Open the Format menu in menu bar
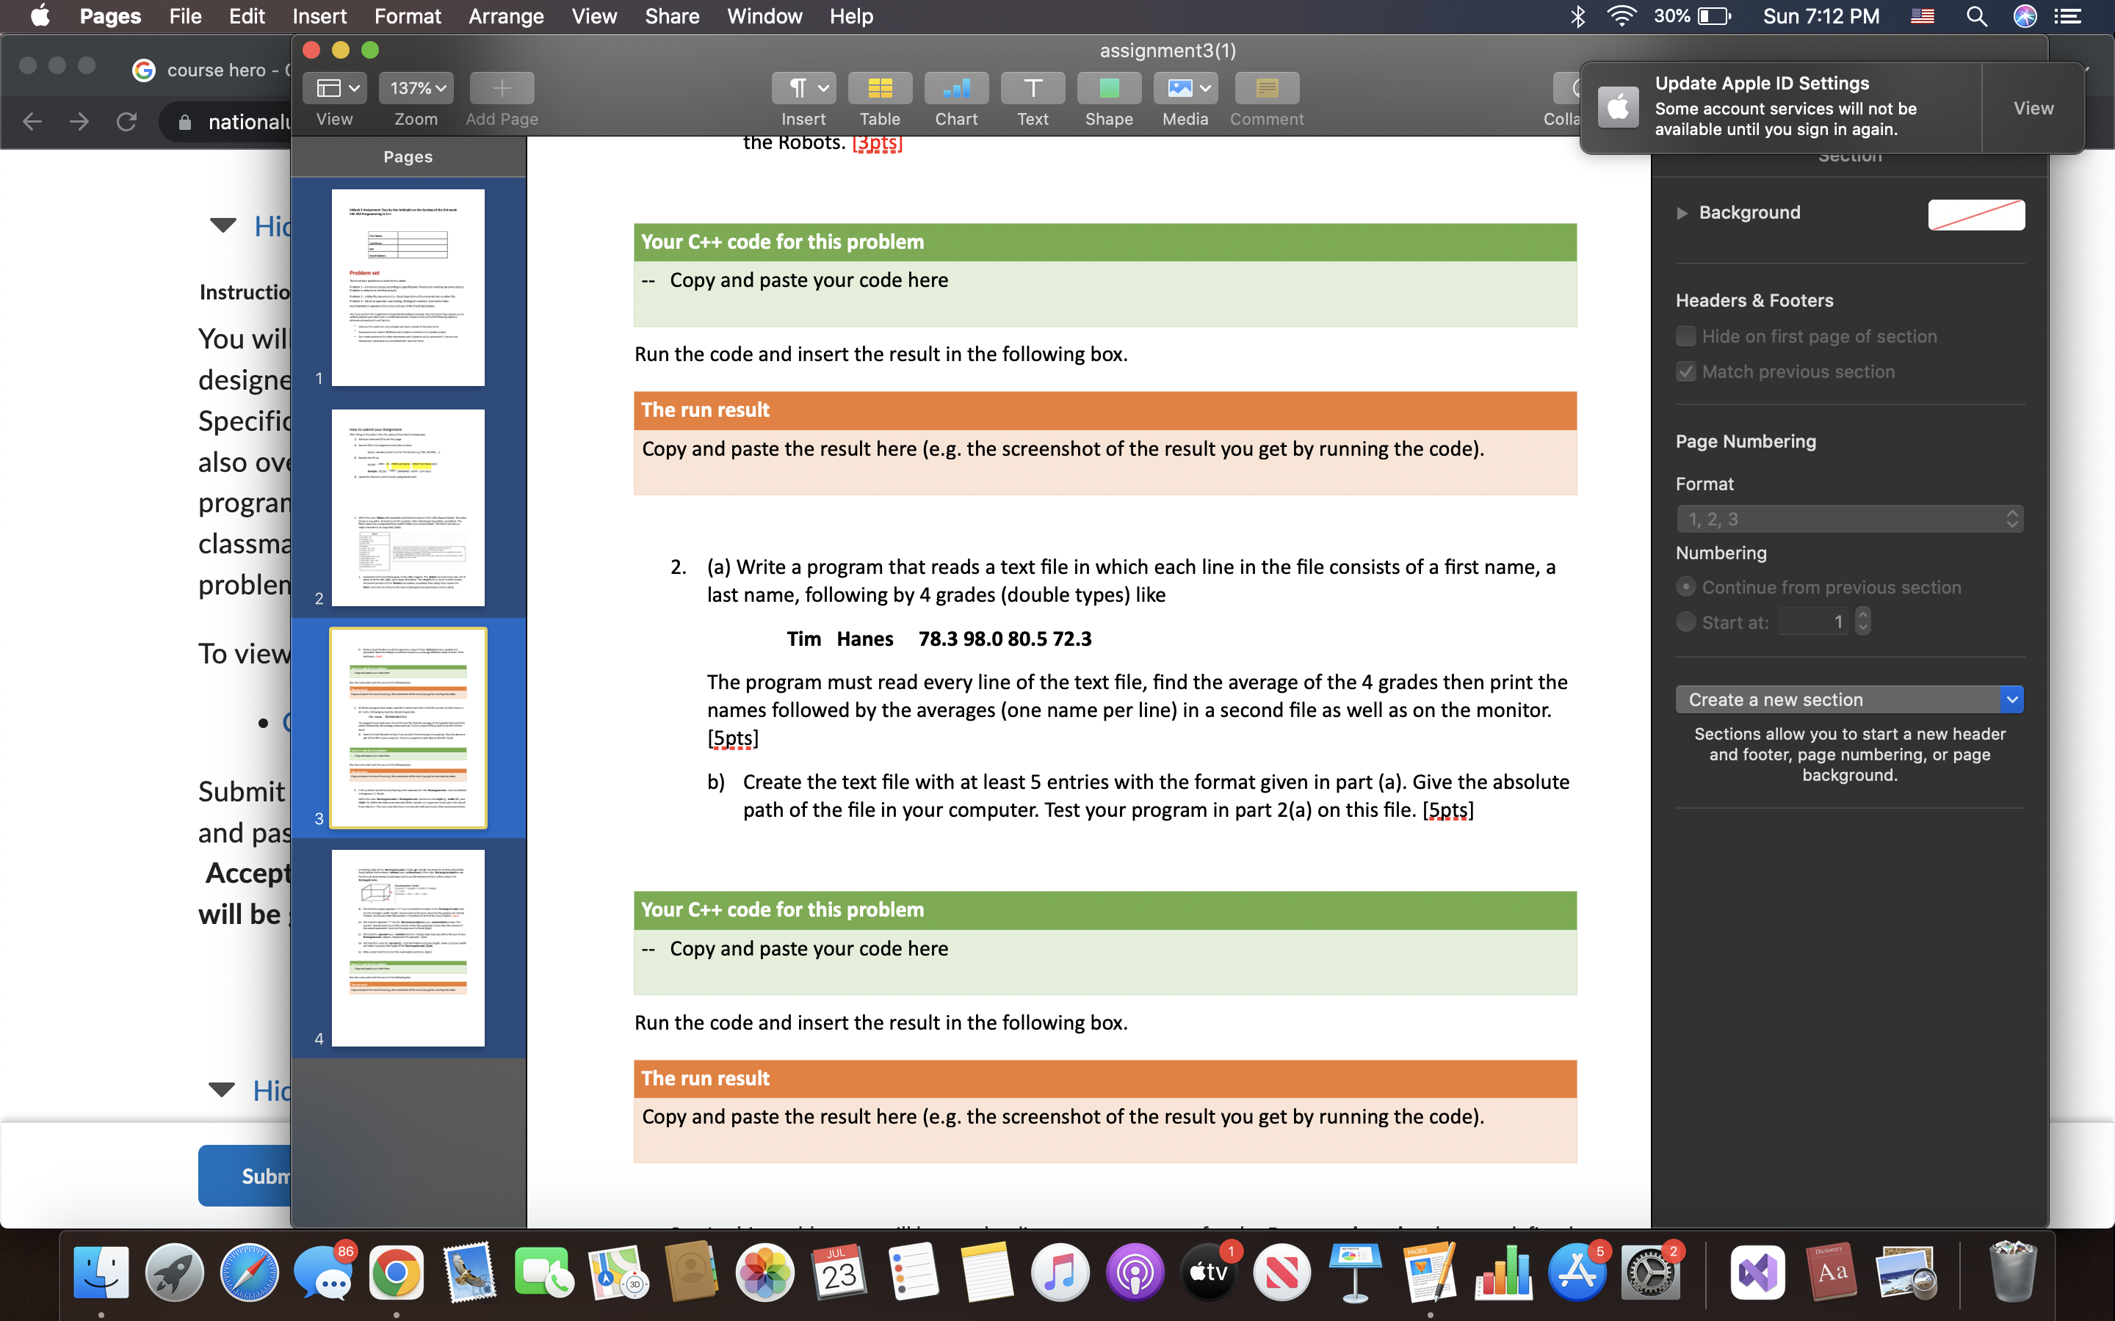 click(x=405, y=17)
